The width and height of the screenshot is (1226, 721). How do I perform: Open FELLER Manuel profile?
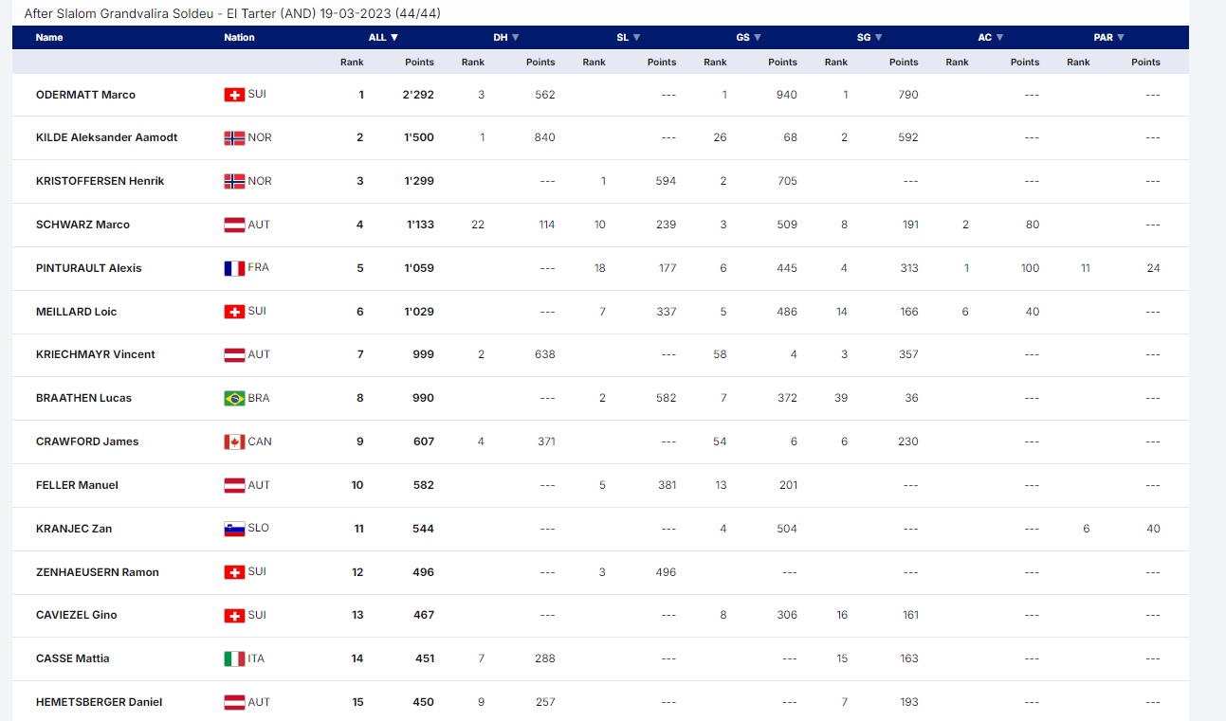point(77,485)
